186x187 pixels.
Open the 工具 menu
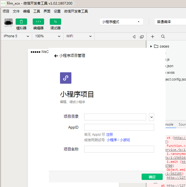37,11
